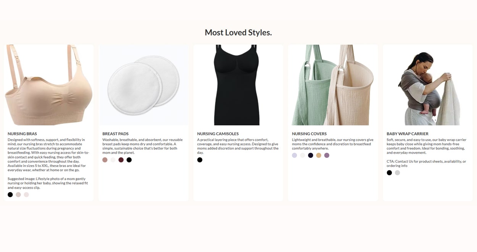Click the Nursing Covers title
Viewport: 477px width, 252px height.
pyautogui.click(x=309, y=134)
